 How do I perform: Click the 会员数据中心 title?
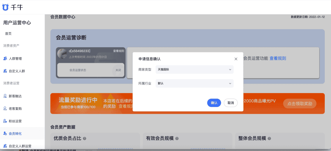pyautogui.click(x=63, y=17)
